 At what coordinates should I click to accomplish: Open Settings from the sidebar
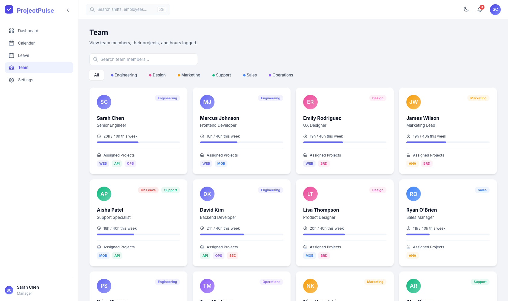coord(25,80)
